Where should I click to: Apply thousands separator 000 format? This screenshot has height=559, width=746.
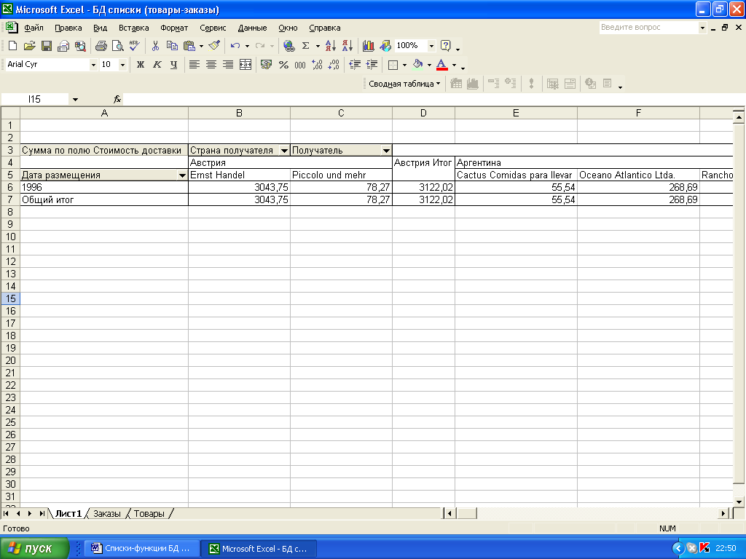click(300, 65)
